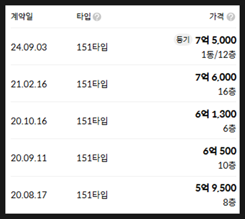Click the 5억 9,500 price
Screen dimensions: 245x219
[x=216, y=188]
